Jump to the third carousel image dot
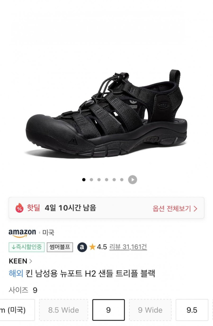 [x=99, y=180]
